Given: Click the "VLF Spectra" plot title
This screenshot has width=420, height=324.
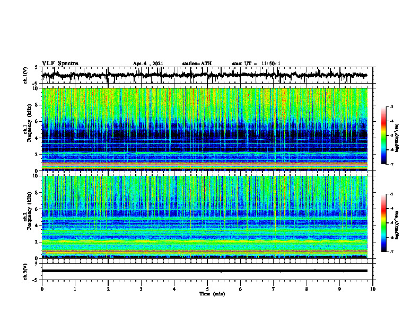Looking at the screenshot, I should point(60,64).
